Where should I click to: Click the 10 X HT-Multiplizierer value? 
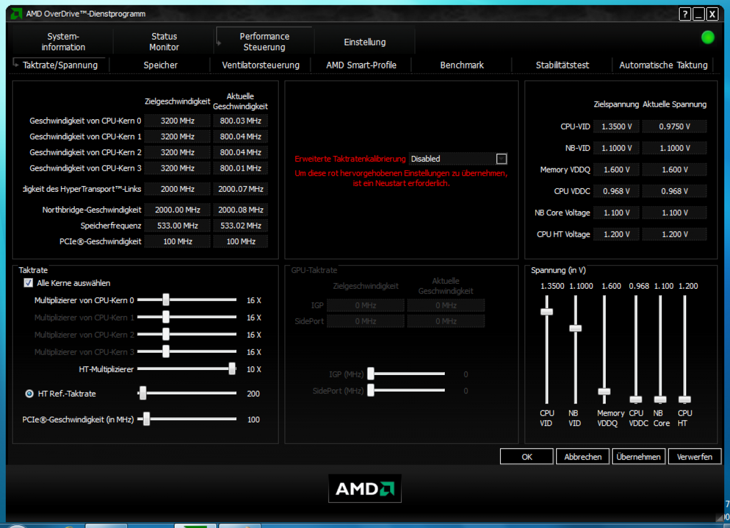click(254, 369)
